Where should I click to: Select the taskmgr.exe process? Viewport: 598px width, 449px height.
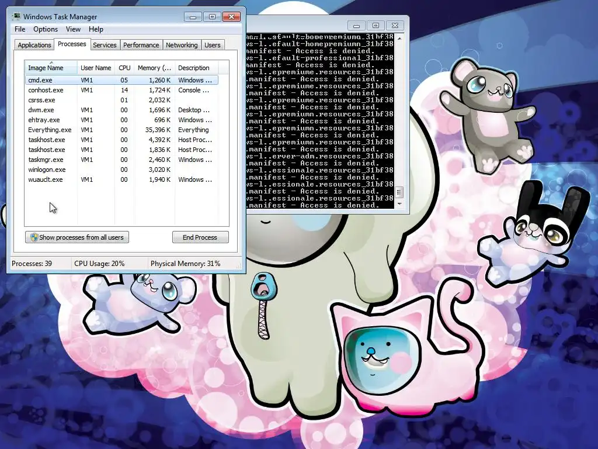tap(121, 160)
